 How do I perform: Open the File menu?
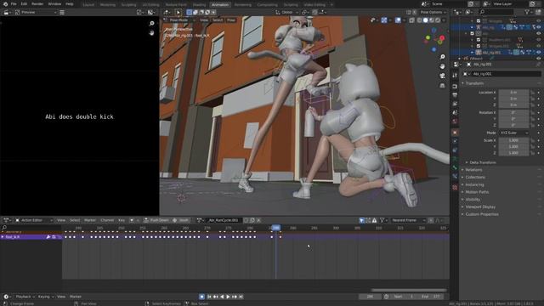(x=14, y=4)
